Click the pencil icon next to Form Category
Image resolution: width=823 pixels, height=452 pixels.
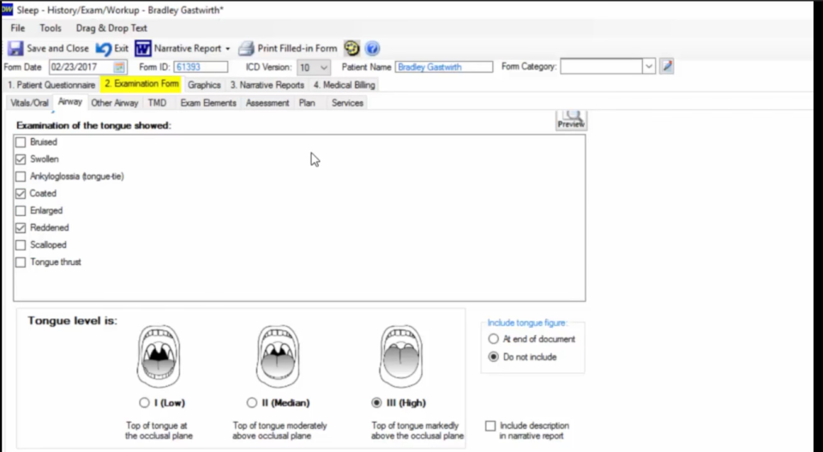[667, 67]
